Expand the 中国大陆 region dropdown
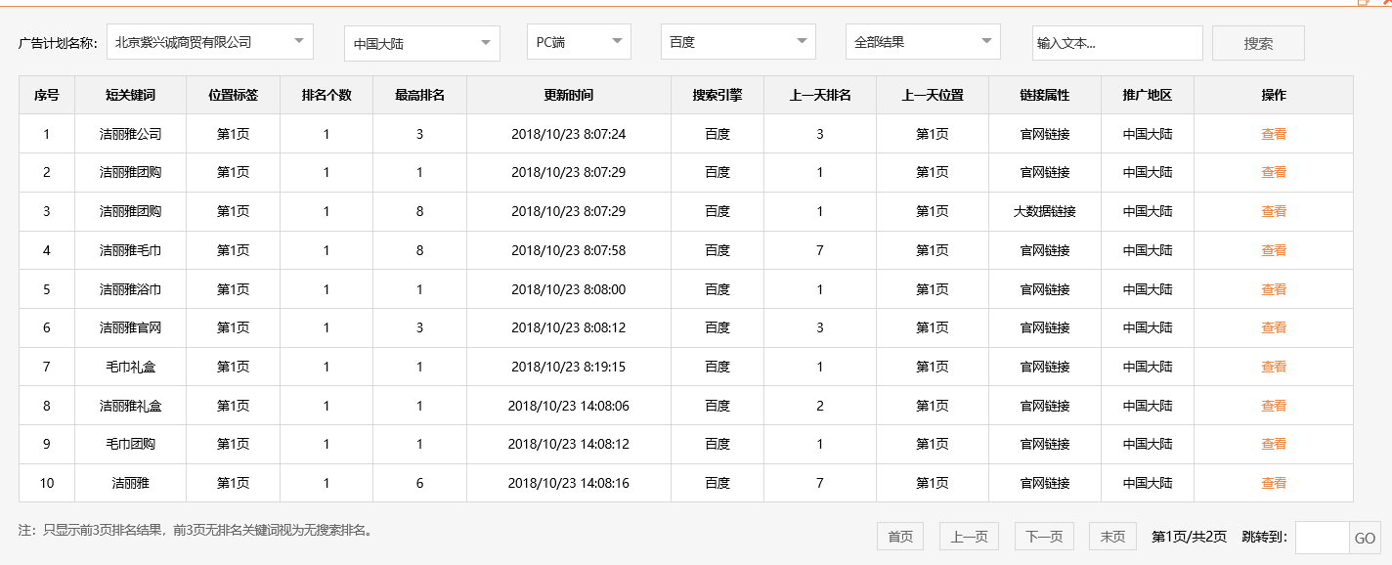This screenshot has height=565, width=1392. (420, 42)
